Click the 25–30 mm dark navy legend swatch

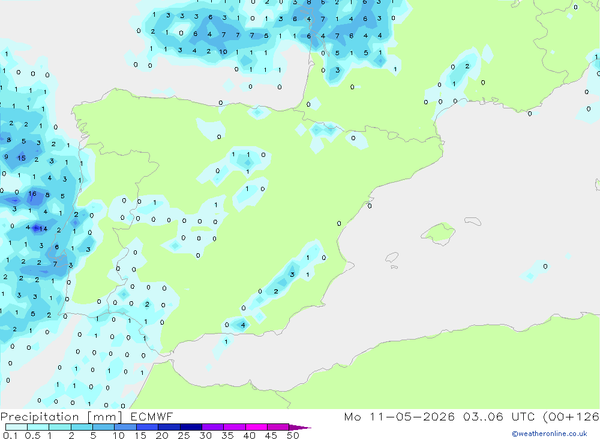tap(191, 427)
